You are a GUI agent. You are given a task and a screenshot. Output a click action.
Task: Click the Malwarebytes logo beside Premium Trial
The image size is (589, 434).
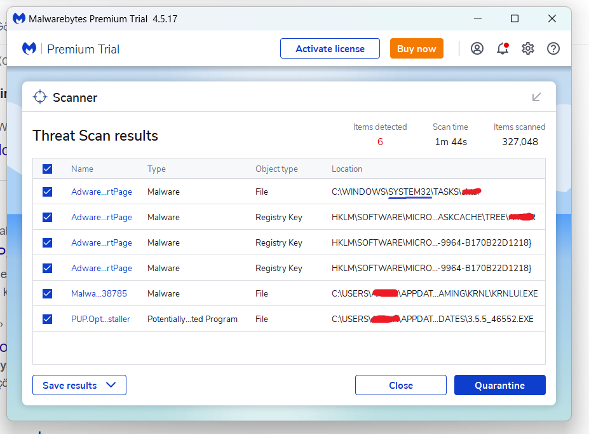(x=29, y=49)
